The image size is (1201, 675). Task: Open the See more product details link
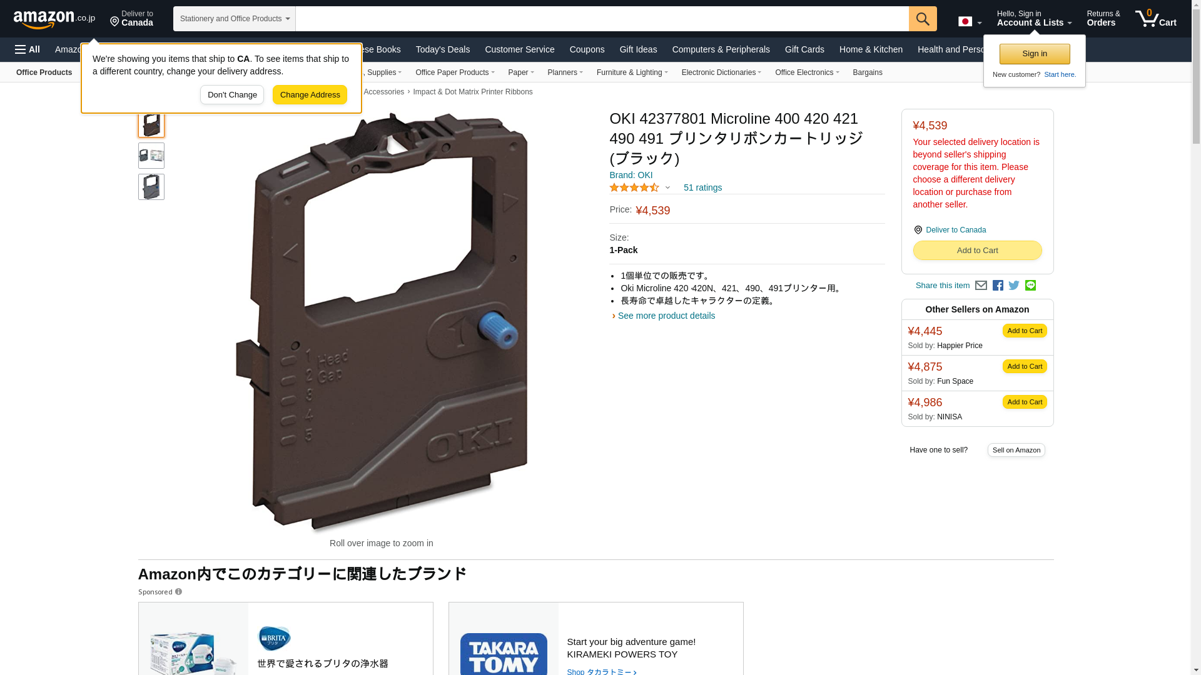point(666,316)
